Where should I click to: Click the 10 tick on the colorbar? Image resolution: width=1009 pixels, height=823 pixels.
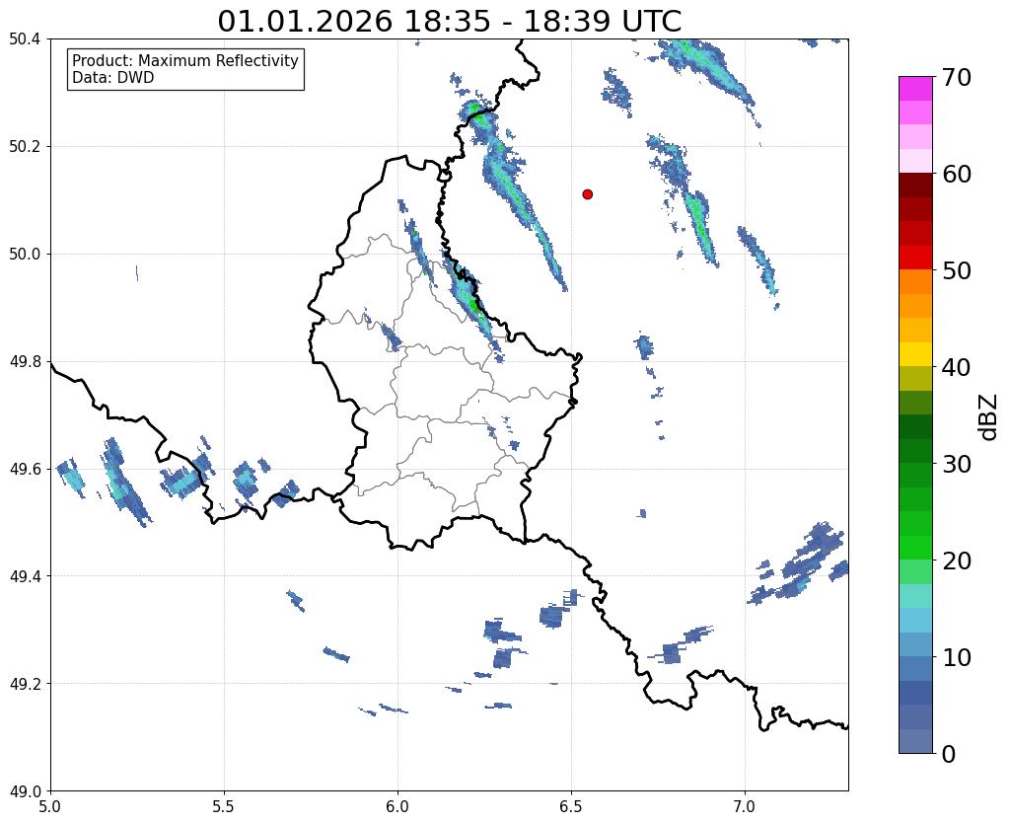pos(957,657)
